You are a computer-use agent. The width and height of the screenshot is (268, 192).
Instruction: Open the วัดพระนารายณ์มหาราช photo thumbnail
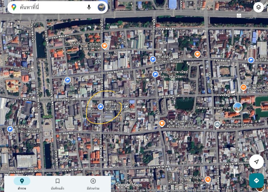coord(237,107)
